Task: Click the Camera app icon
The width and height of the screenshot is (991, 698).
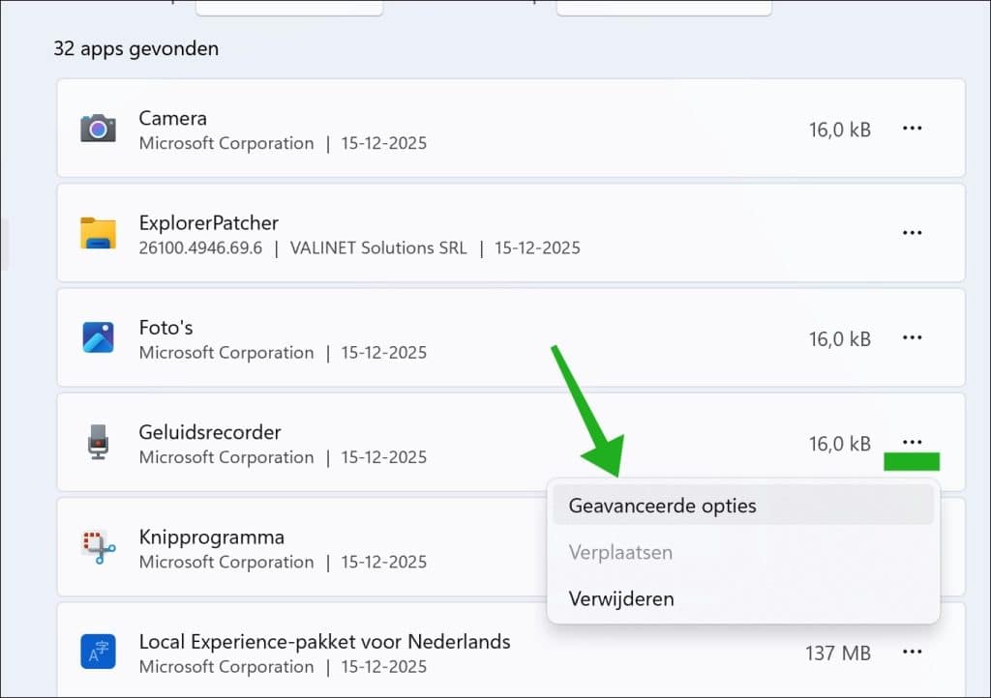Action: click(97, 129)
